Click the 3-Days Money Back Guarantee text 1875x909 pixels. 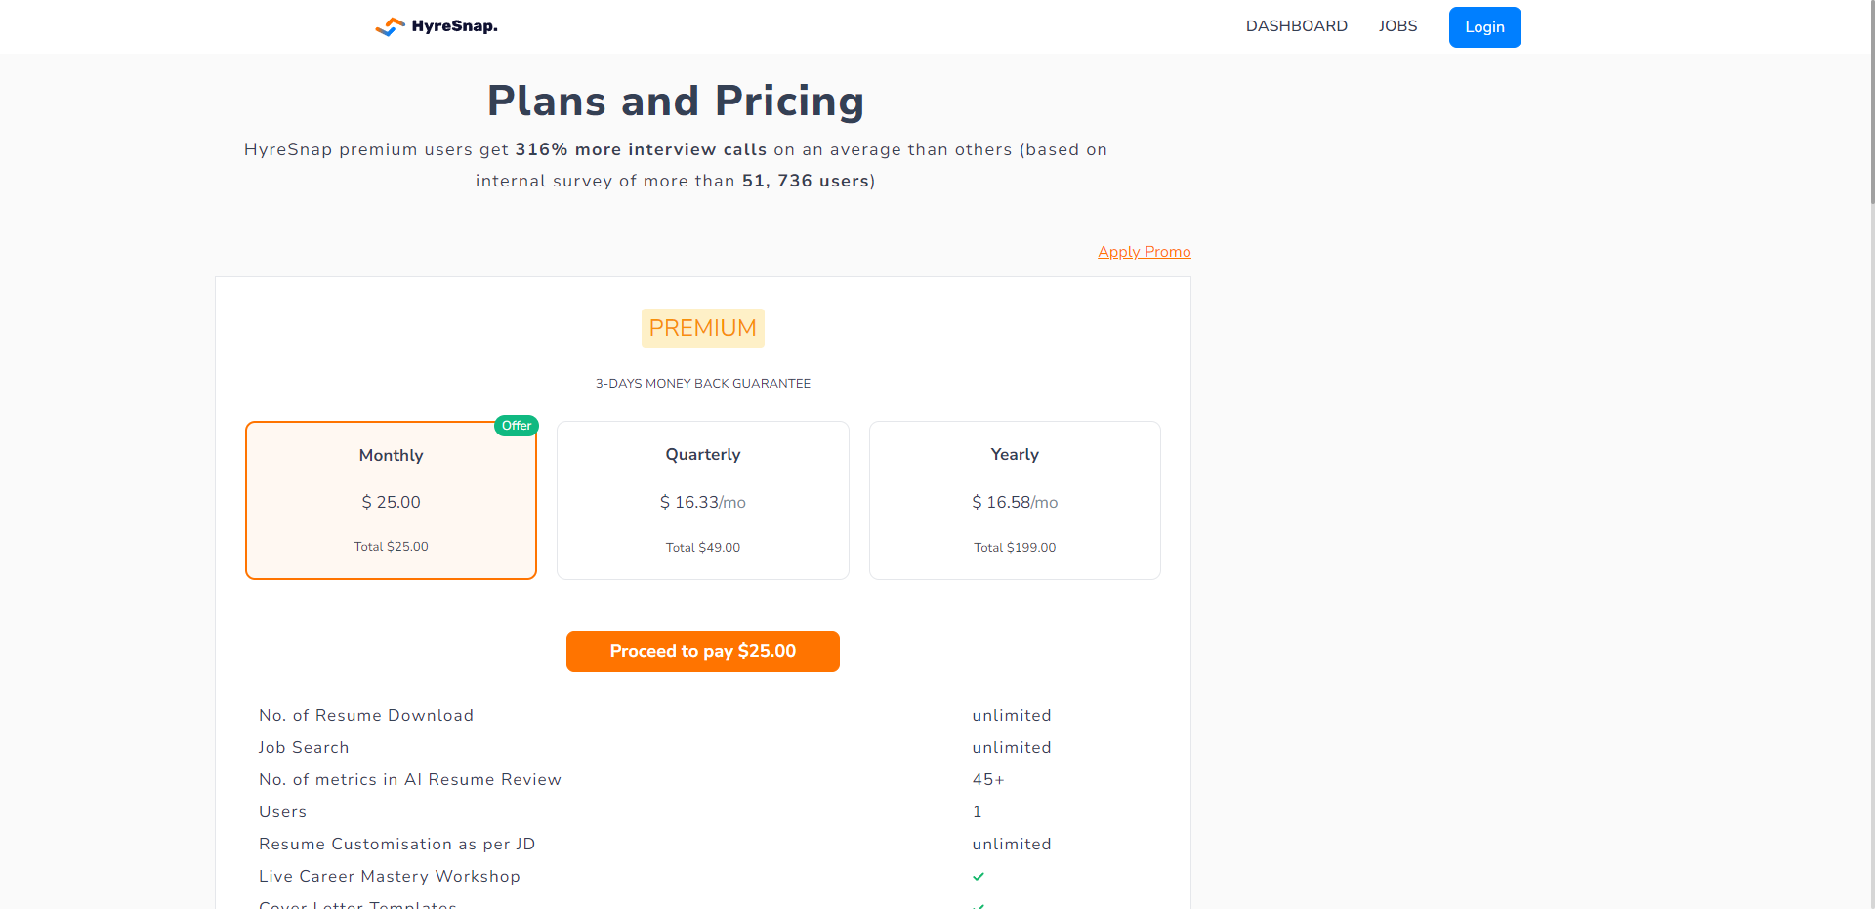pos(703,384)
